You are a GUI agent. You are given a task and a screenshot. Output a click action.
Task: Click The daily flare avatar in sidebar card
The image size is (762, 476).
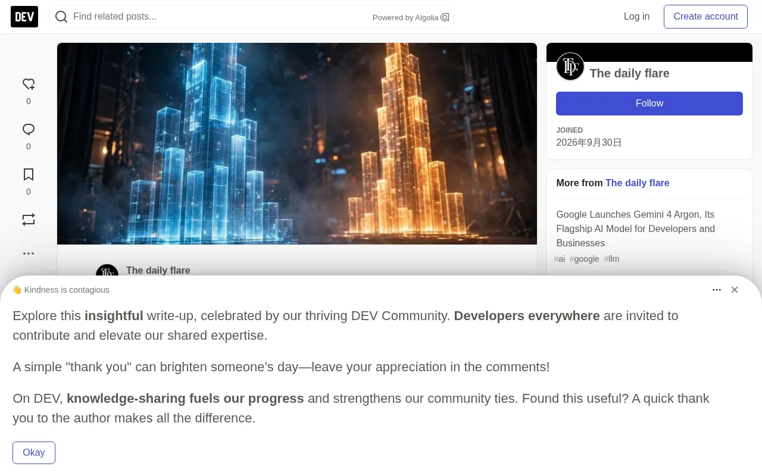point(570,67)
